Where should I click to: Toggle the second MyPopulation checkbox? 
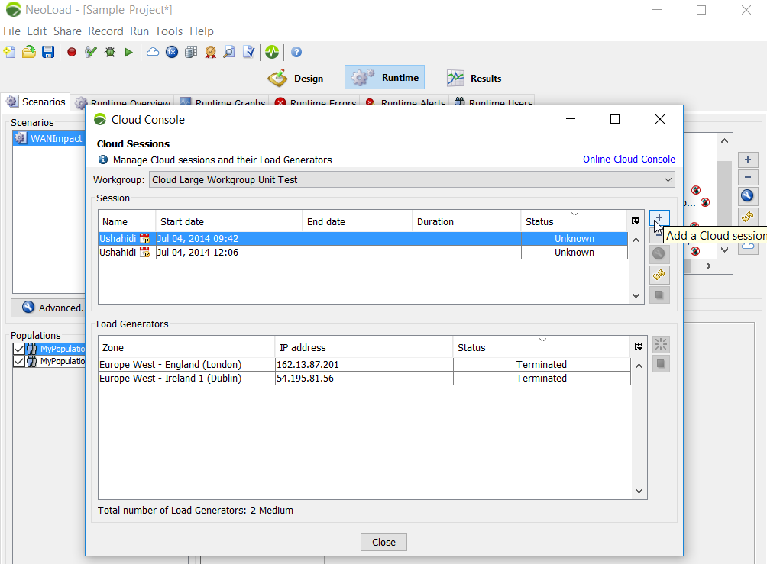pyautogui.click(x=18, y=361)
